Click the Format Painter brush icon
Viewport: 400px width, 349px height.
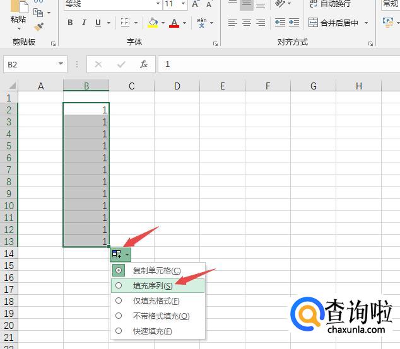point(39,27)
